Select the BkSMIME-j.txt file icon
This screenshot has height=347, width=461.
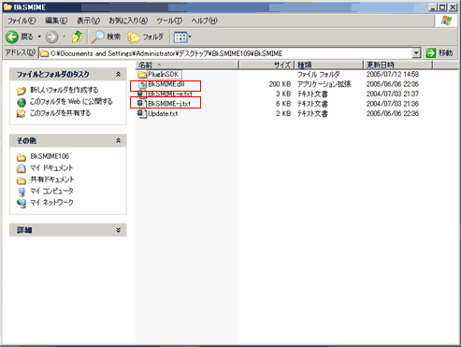pyautogui.click(x=142, y=104)
